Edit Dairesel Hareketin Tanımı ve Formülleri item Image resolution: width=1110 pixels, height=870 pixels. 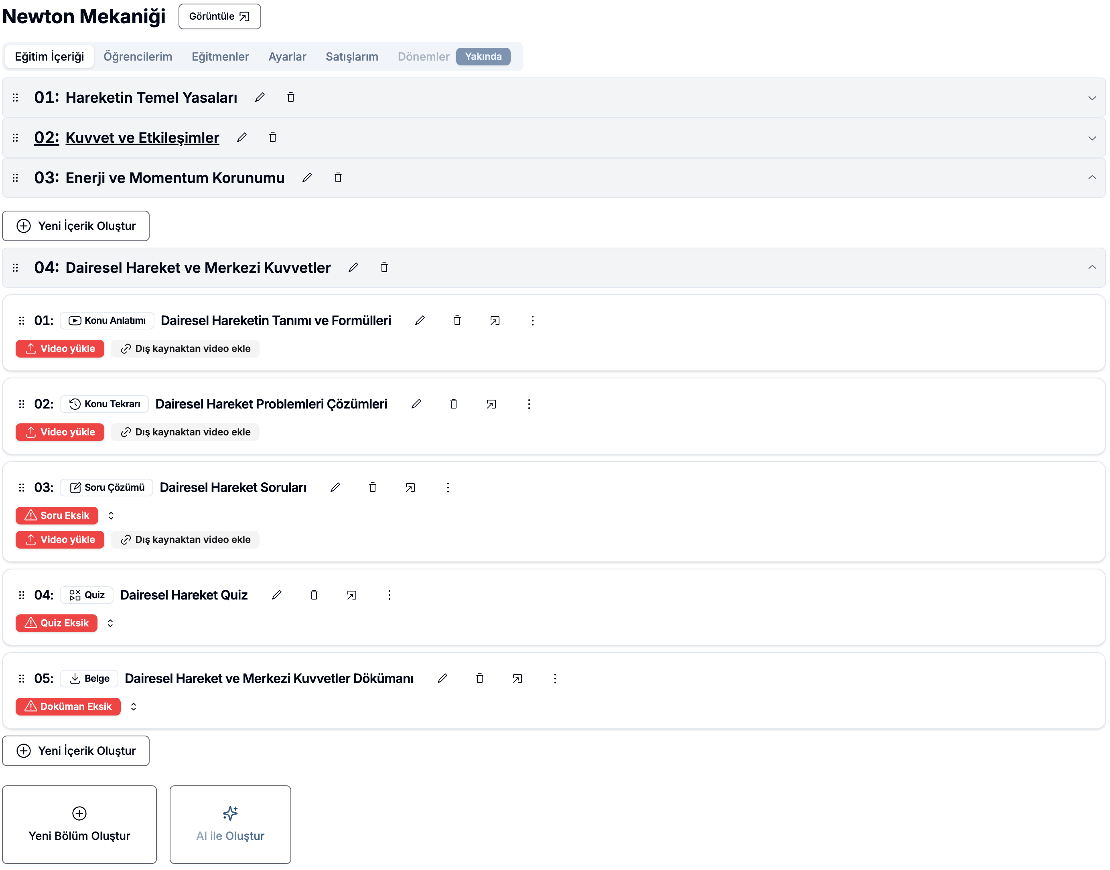pos(420,320)
